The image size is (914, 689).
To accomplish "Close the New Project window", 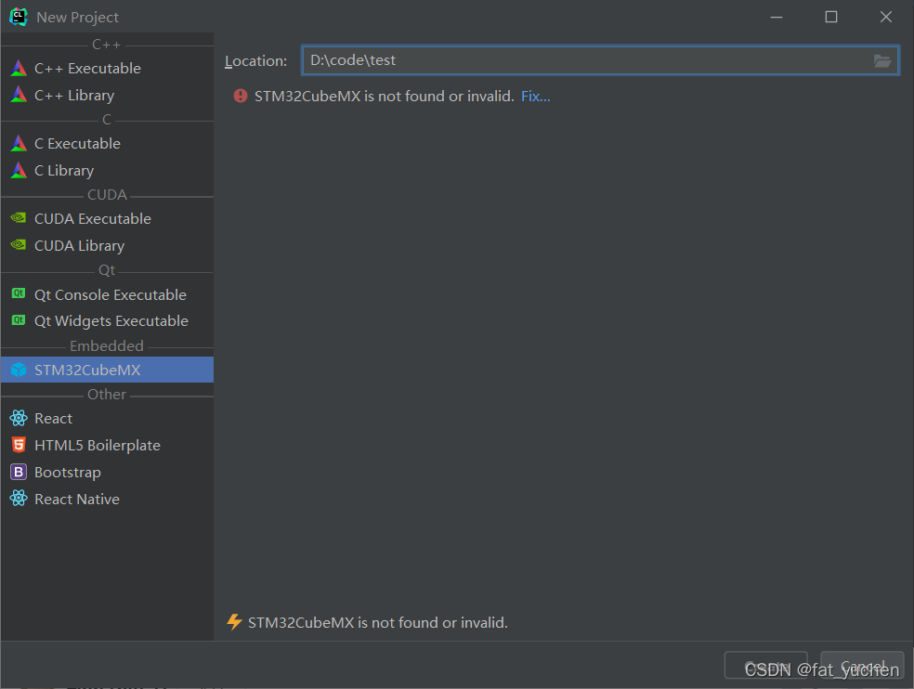I will point(886,17).
